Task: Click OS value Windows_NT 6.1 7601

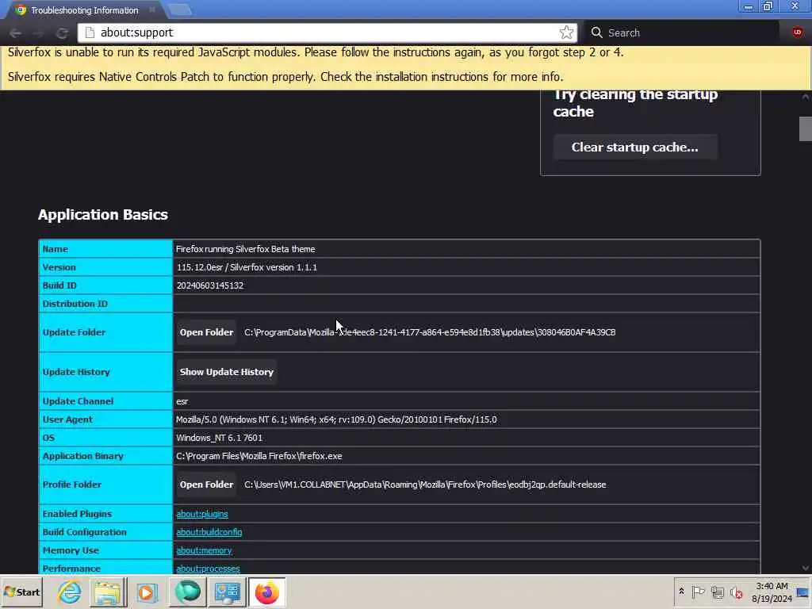Action: (x=219, y=438)
